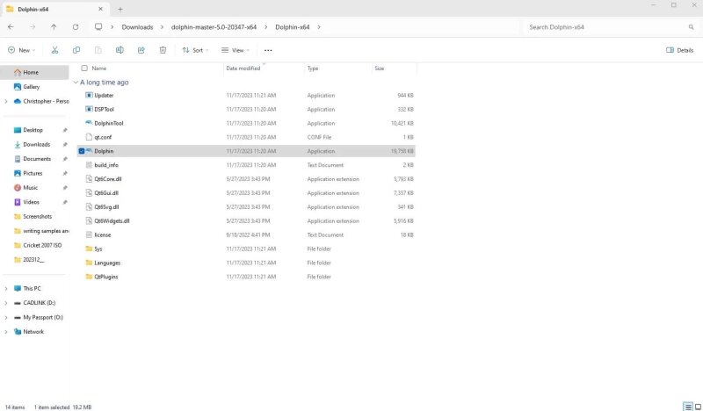Click dolphin-master-5.0-20347-x64 breadcrumb
703x411 pixels.
[x=214, y=27]
